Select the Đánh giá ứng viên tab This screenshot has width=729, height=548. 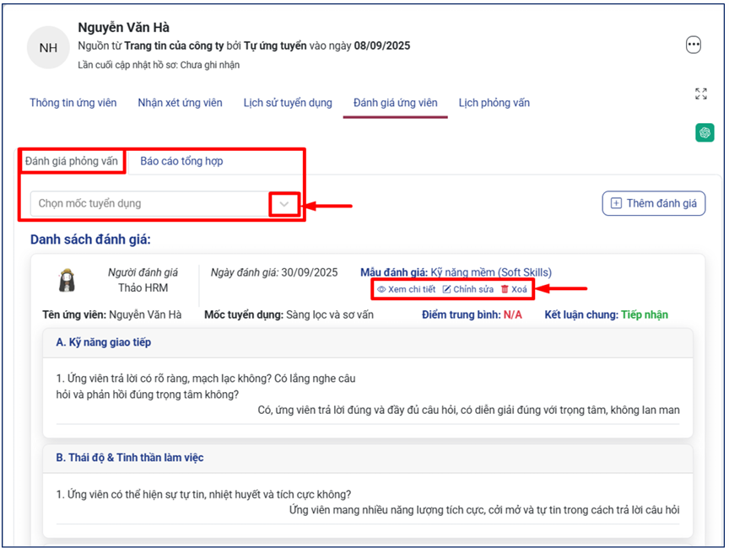pos(395,103)
